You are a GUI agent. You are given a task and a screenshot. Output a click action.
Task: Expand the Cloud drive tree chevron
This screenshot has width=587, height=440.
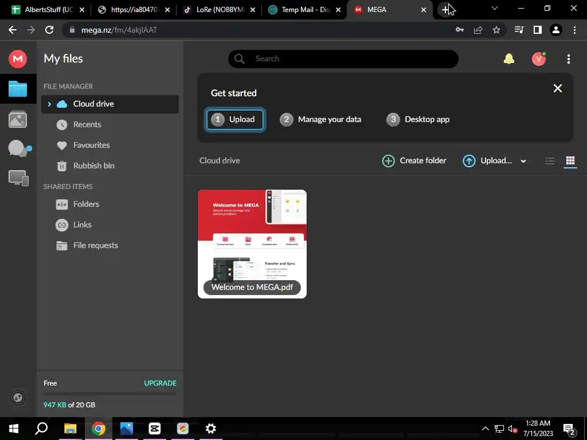pos(49,104)
